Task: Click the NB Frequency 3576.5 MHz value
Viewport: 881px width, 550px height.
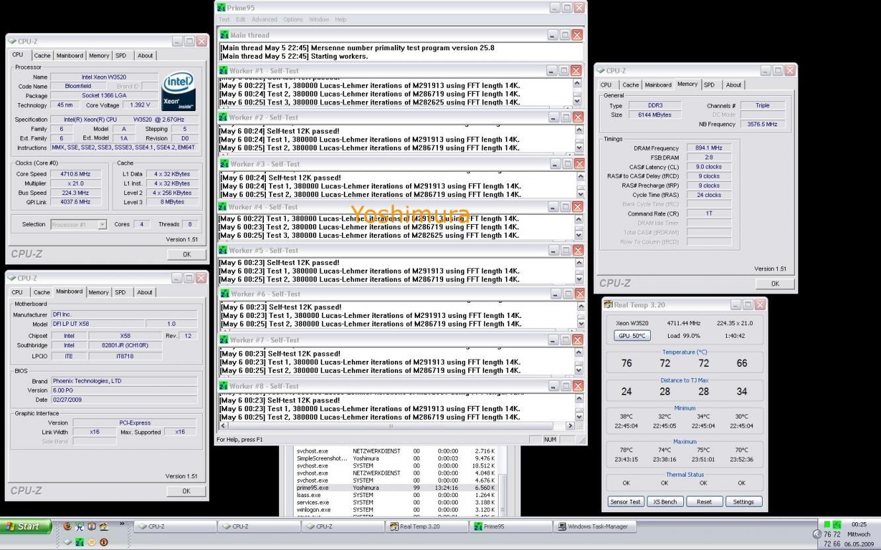Action: pyautogui.click(x=763, y=124)
